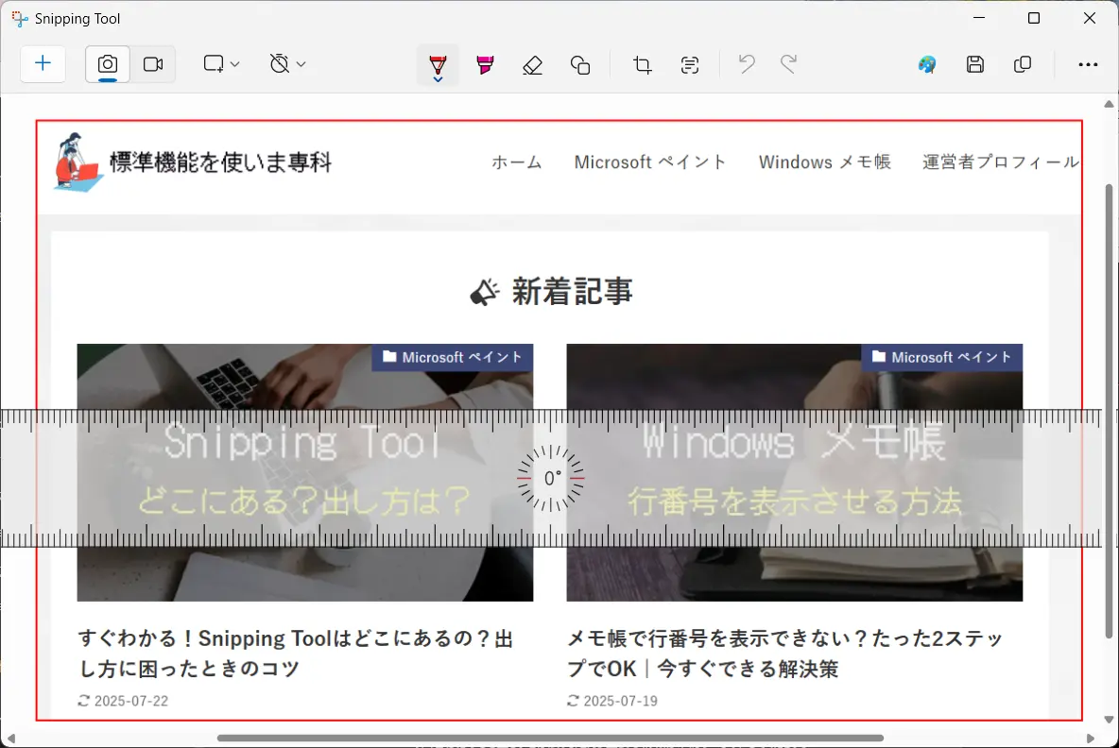Click the scroll down arrow
This screenshot has height=748, width=1119.
click(1109, 720)
